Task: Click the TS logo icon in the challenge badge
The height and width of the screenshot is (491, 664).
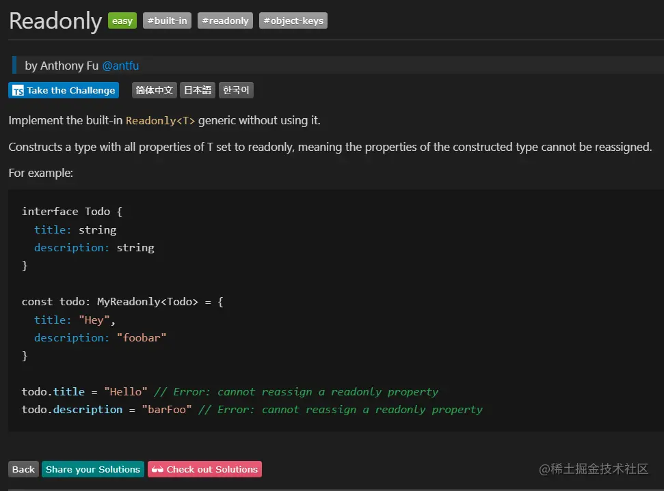Action: [18, 90]
